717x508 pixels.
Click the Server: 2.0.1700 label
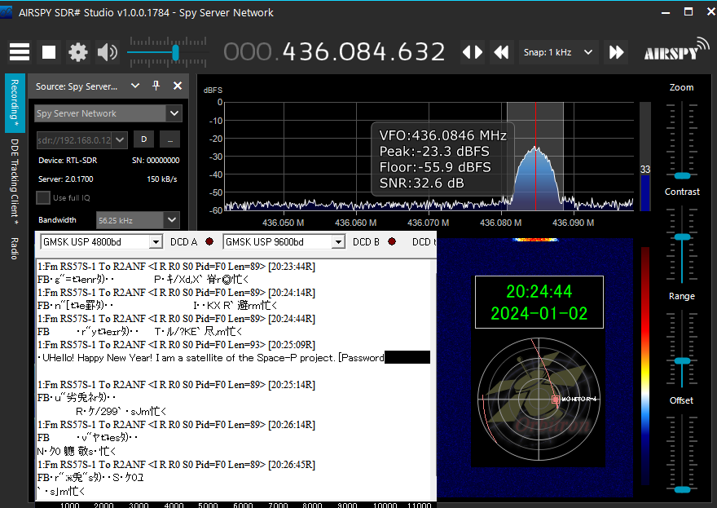pos(66,179)
